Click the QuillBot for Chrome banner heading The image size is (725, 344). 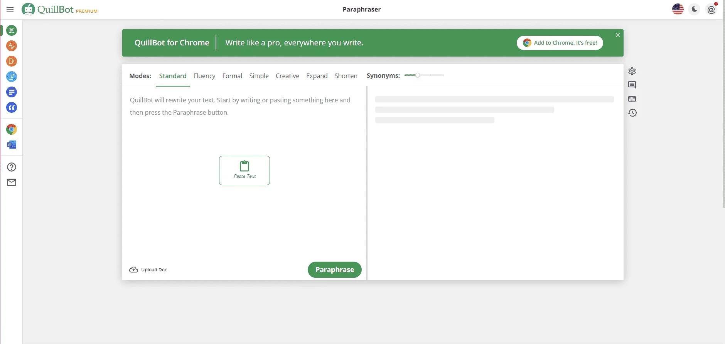172,43
